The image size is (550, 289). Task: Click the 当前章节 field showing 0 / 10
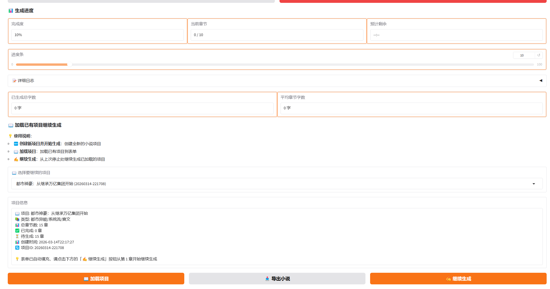pos(277,35)
